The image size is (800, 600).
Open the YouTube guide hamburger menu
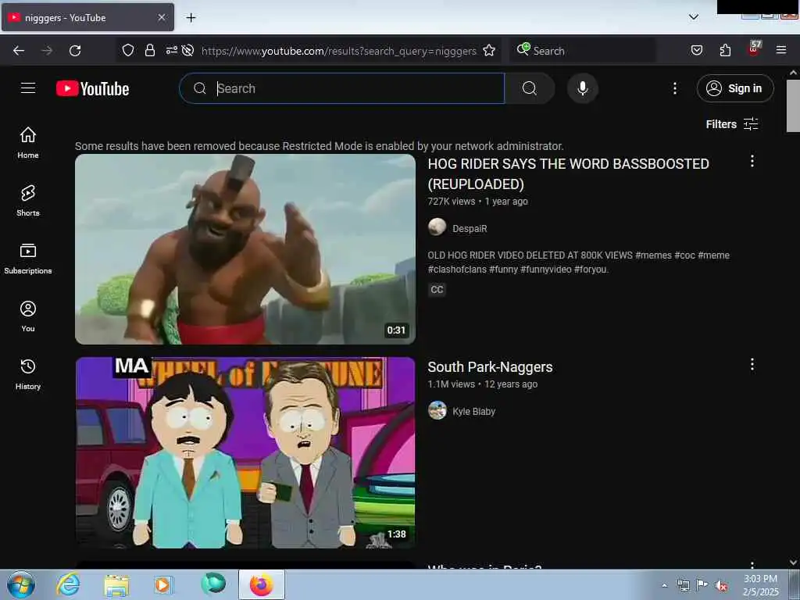pos(28,88)
